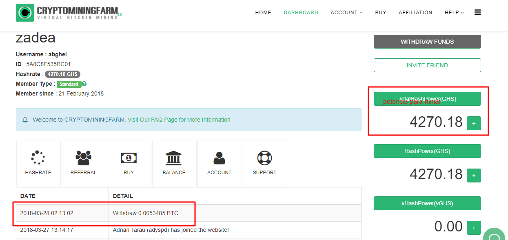Open the hamburger menu icon
Screen dimensions: 508x240
[477, 12]
